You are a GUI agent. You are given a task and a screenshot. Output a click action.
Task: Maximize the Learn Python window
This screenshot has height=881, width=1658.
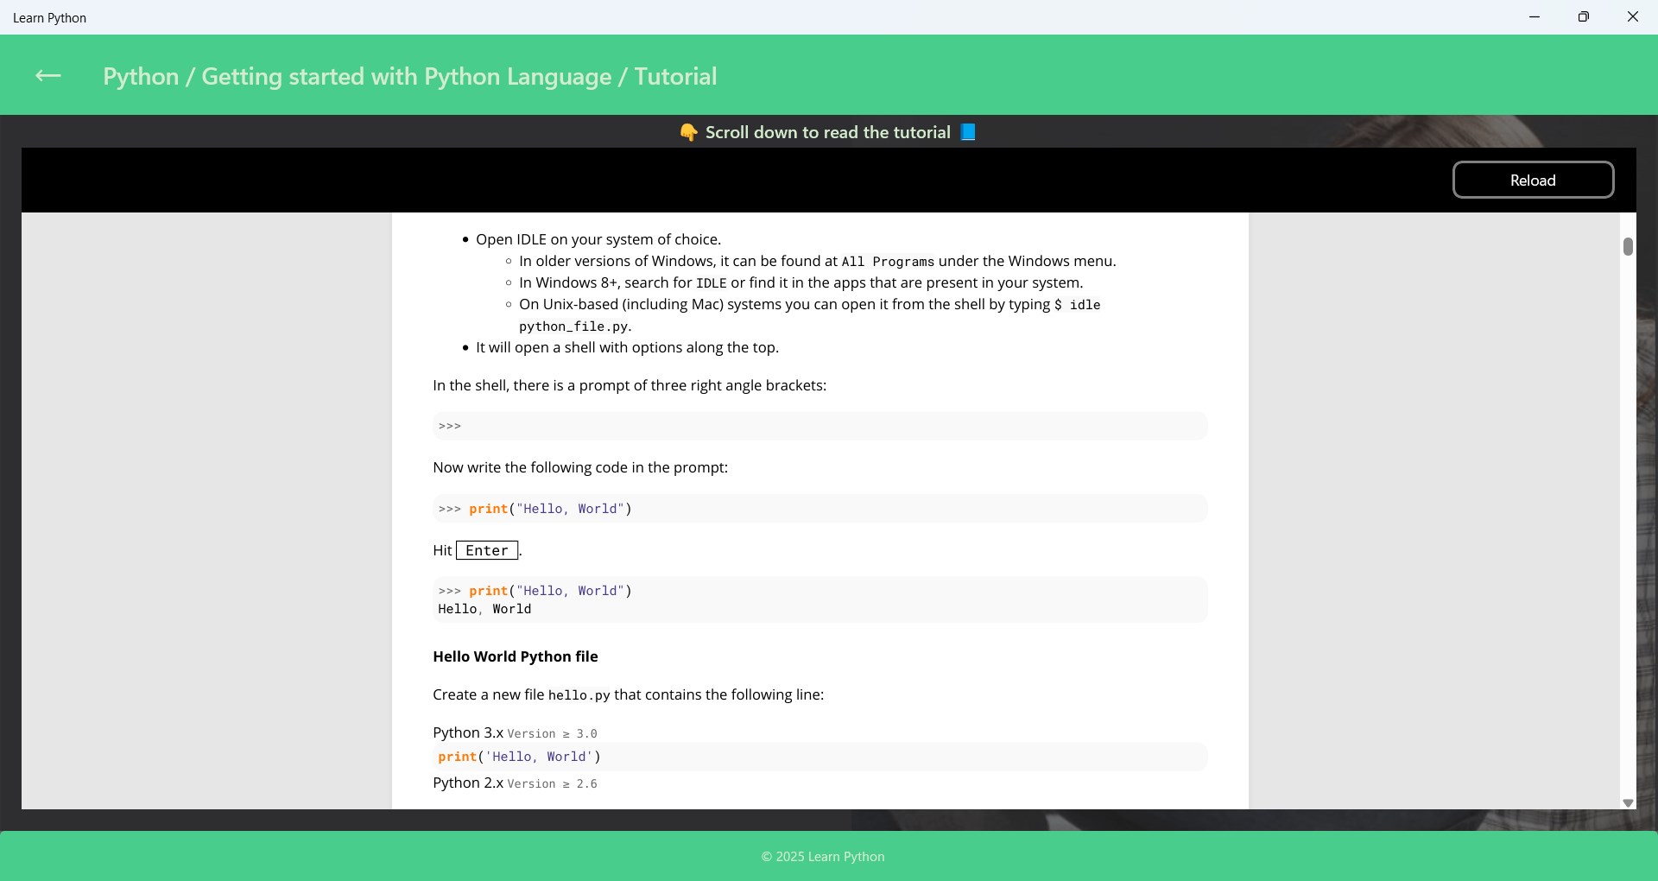(1584, 16)
